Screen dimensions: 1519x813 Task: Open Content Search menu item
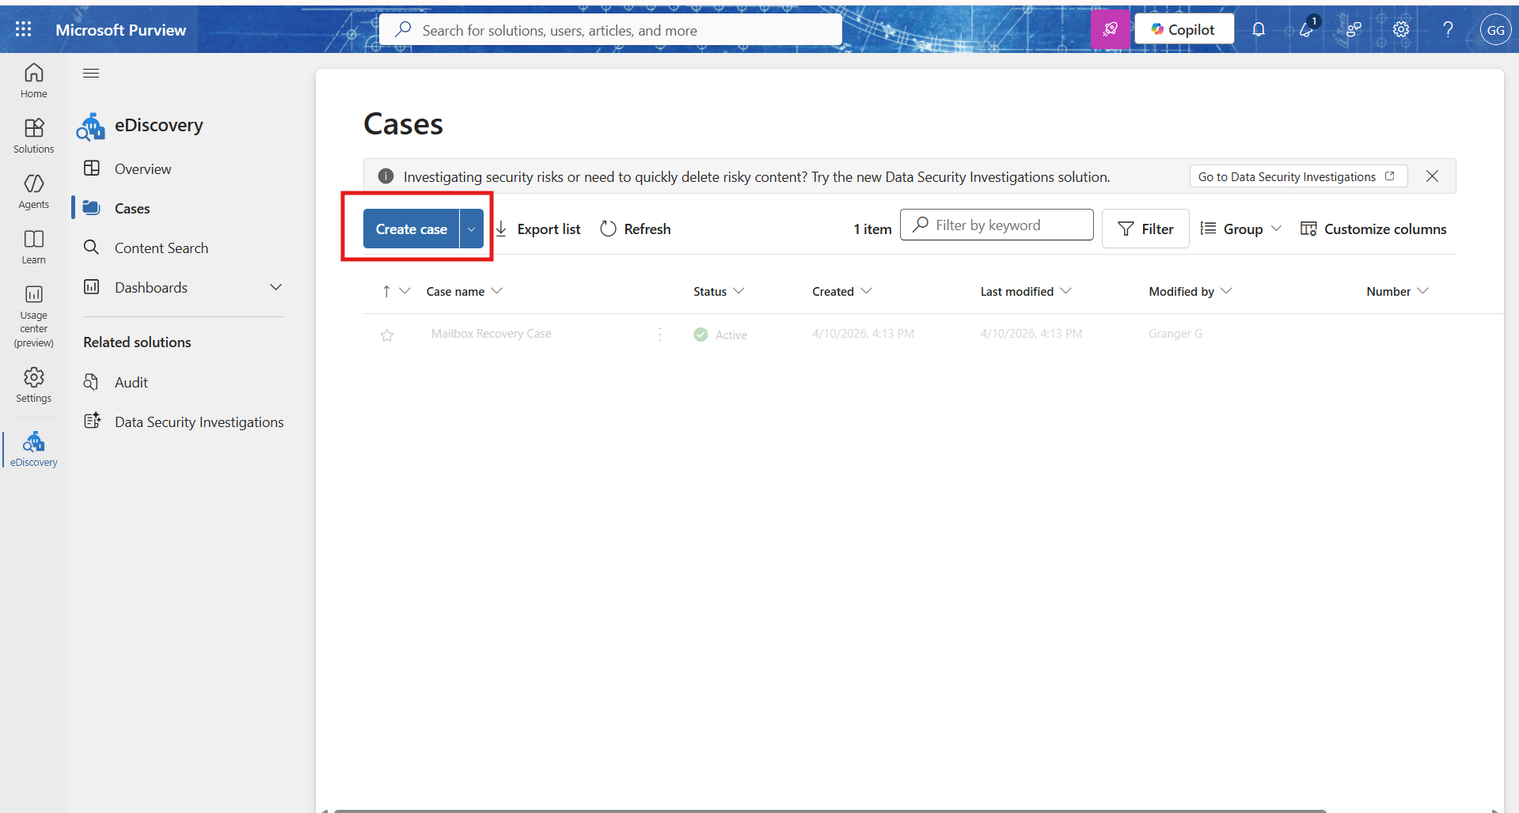161,248
